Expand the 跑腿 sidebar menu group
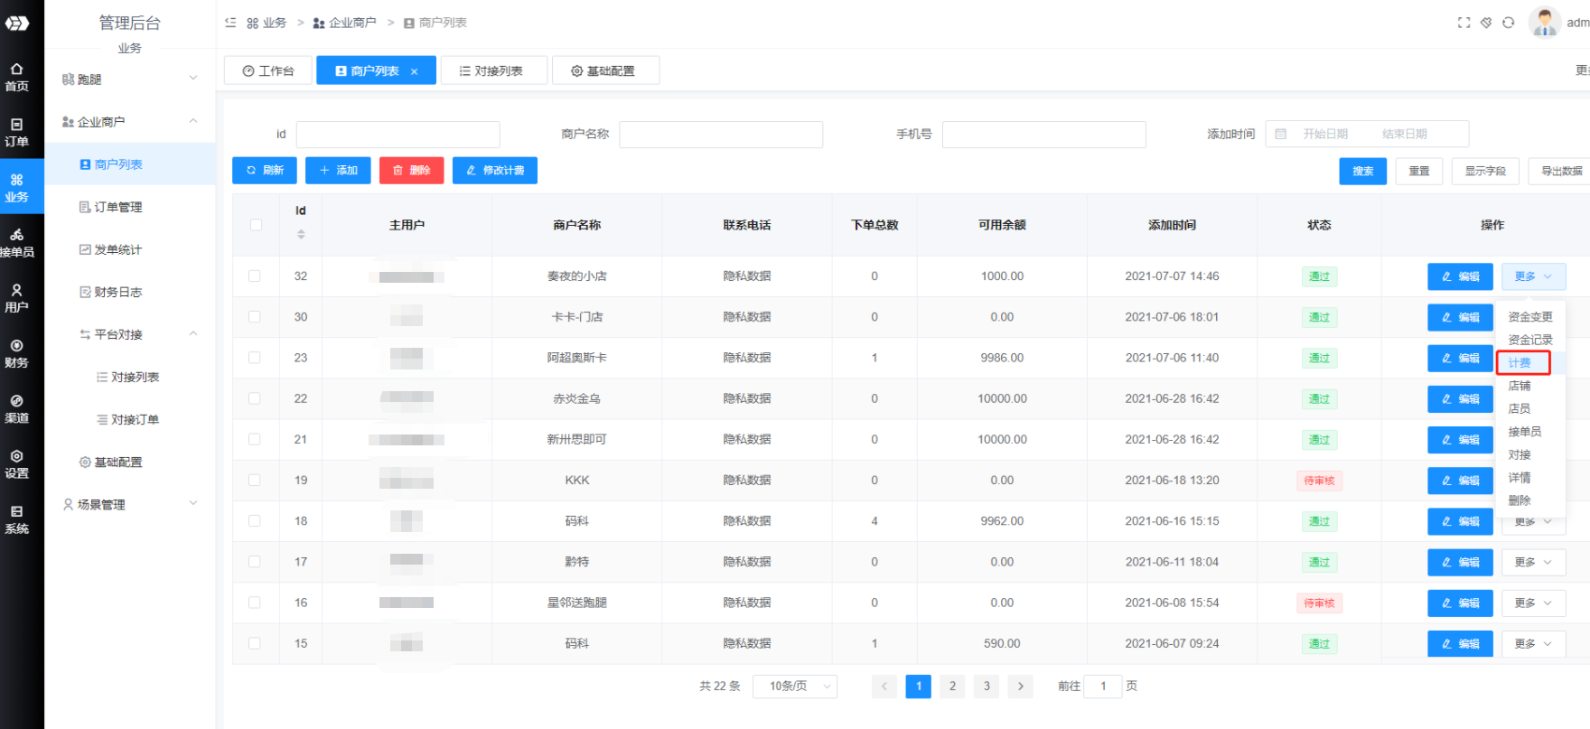 click(129, 79)
